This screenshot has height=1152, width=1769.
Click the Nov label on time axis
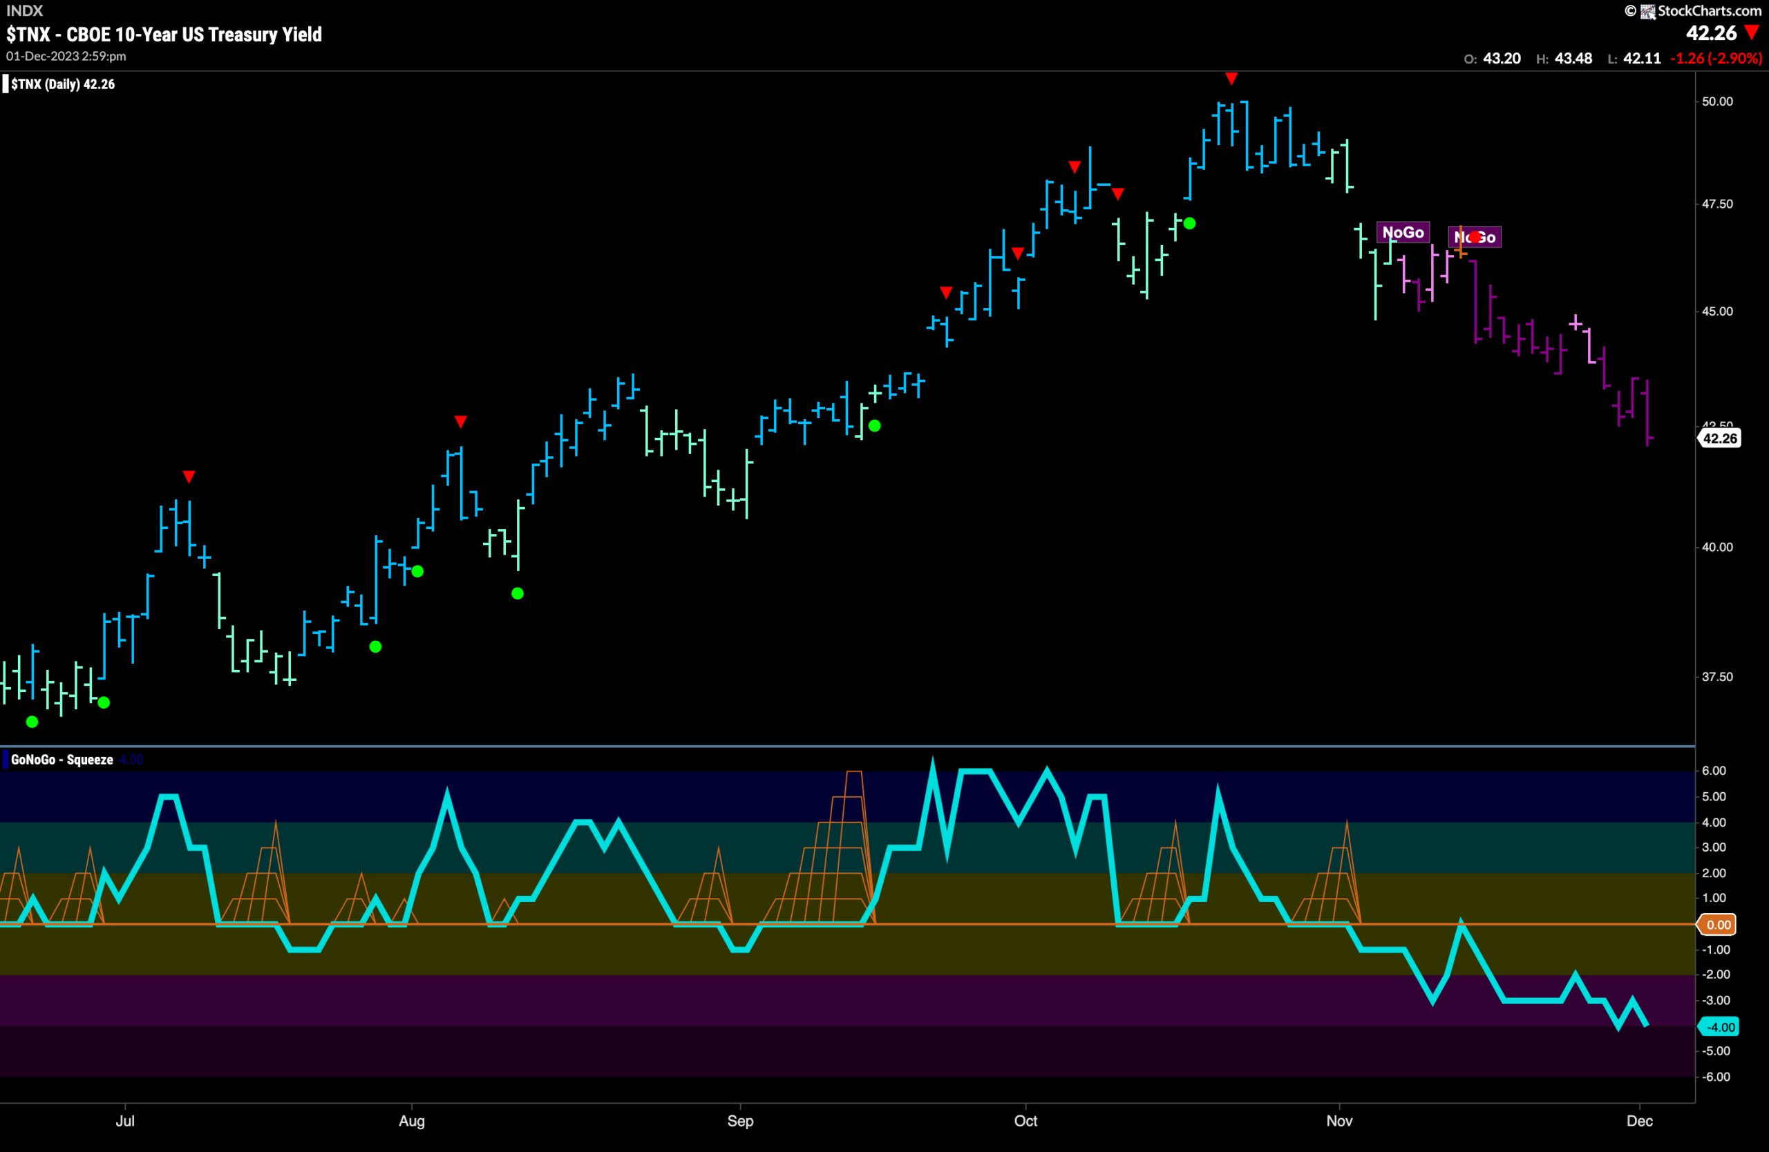(x=1339, y=1121)
